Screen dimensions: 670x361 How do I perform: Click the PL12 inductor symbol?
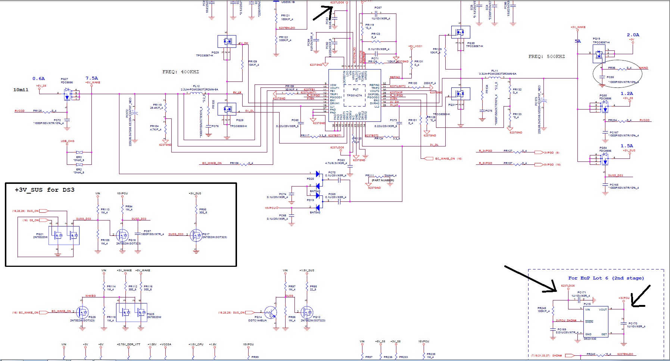pos(196,93)
